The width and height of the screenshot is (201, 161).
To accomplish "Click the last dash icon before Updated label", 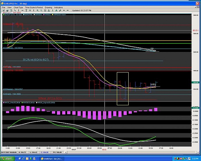I will [x=68, y=10].
